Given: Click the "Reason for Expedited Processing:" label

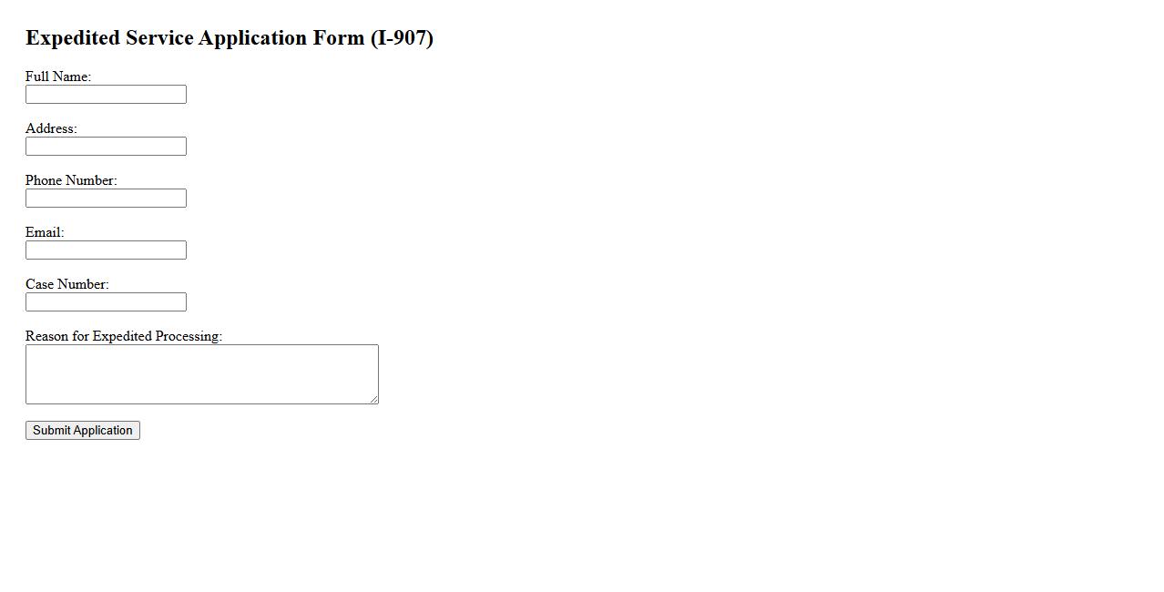Looking at the screenshot, I should click(x=124, y=336).
